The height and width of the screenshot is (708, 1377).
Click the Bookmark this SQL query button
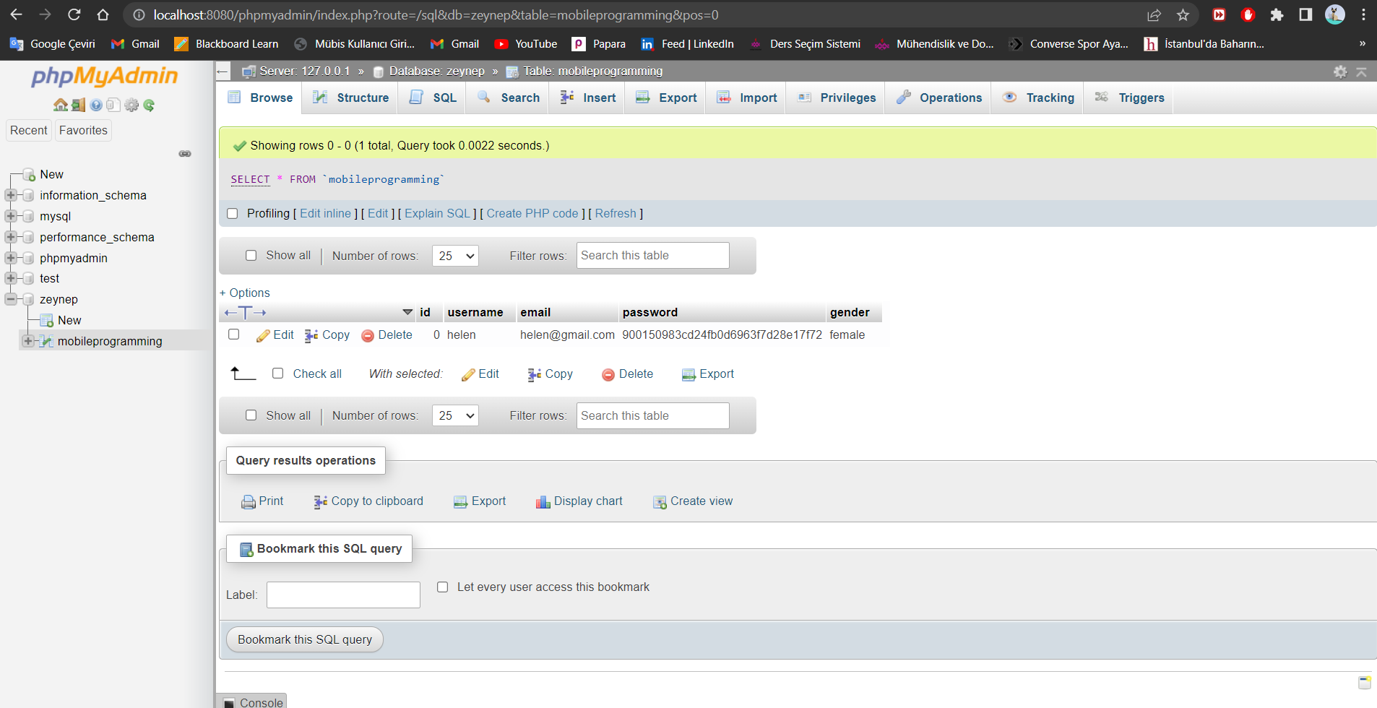(304, 639)
